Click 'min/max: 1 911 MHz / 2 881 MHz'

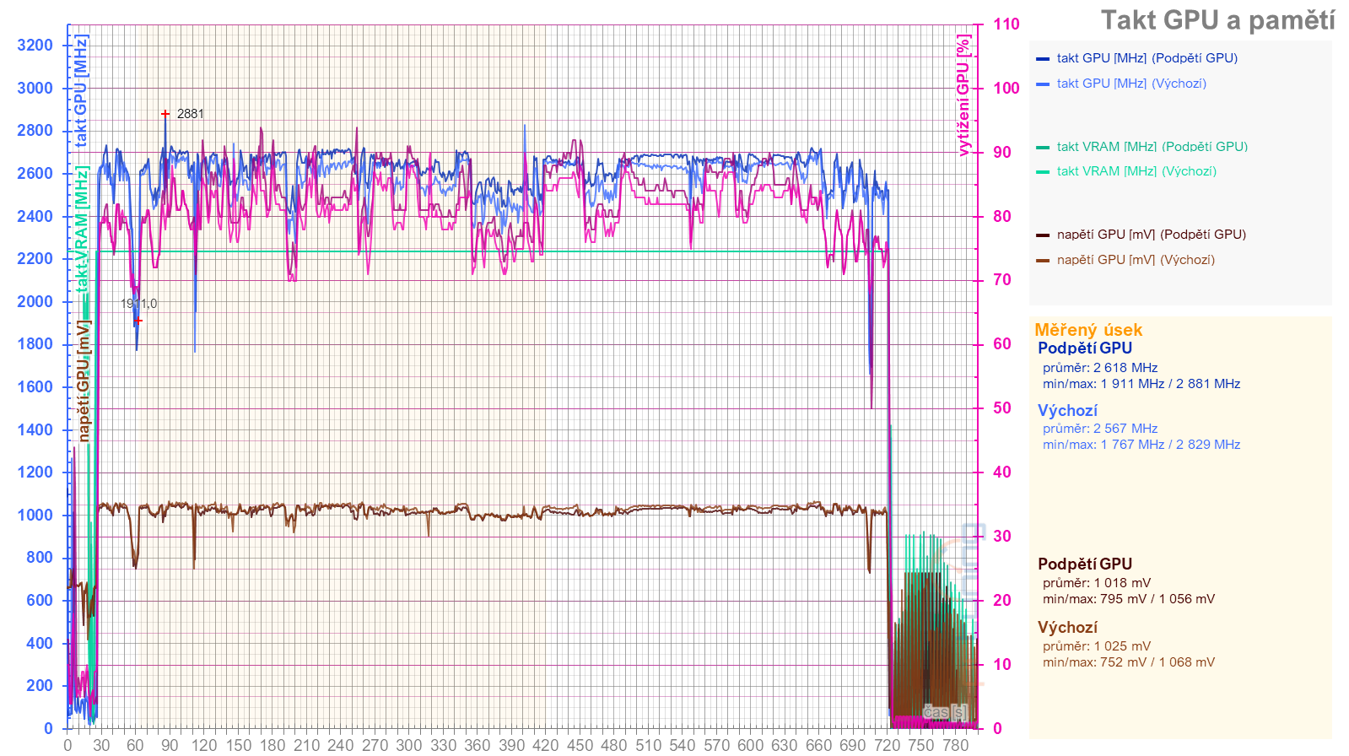pyautogui.click(x=1141, y=384)
